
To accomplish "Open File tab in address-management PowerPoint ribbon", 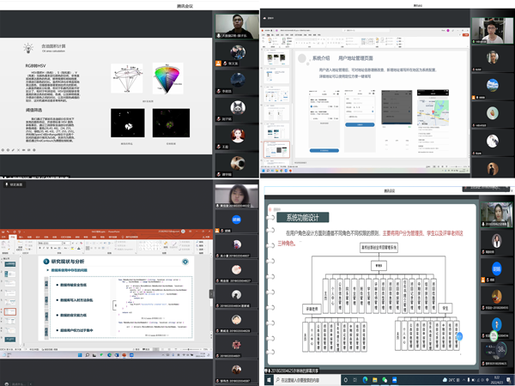I will pos(263,34).
